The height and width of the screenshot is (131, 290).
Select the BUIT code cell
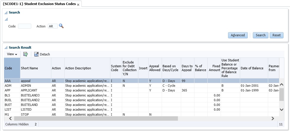tap(12, 105)
